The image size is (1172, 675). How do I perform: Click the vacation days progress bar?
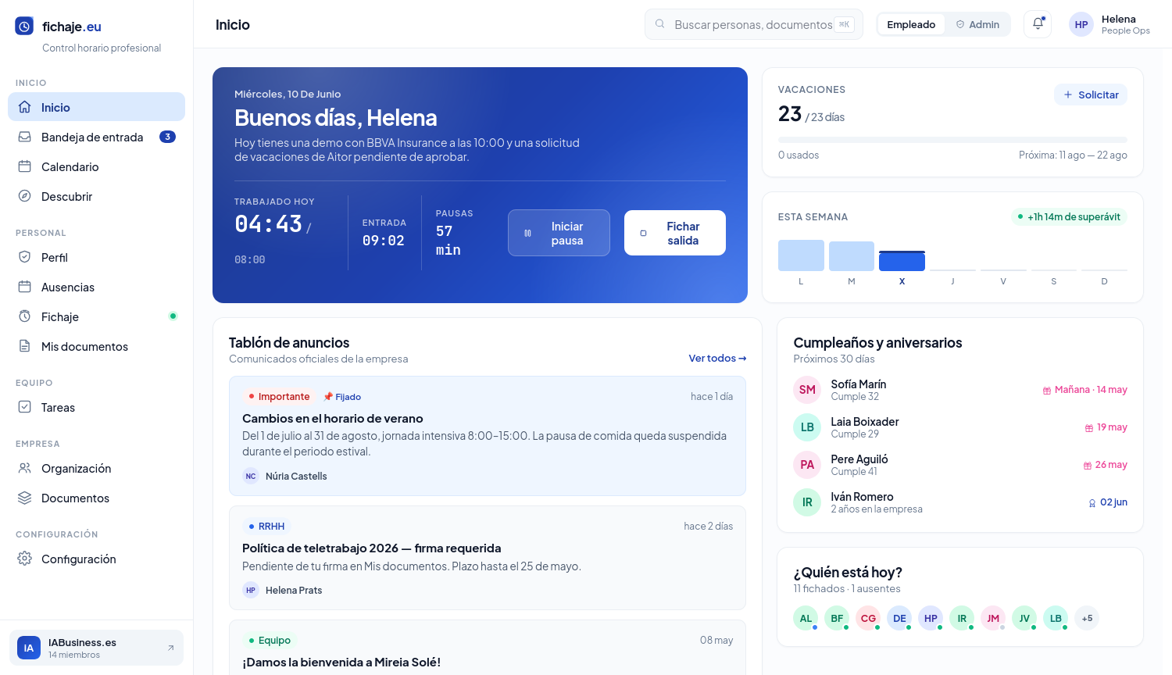(952, 139)
